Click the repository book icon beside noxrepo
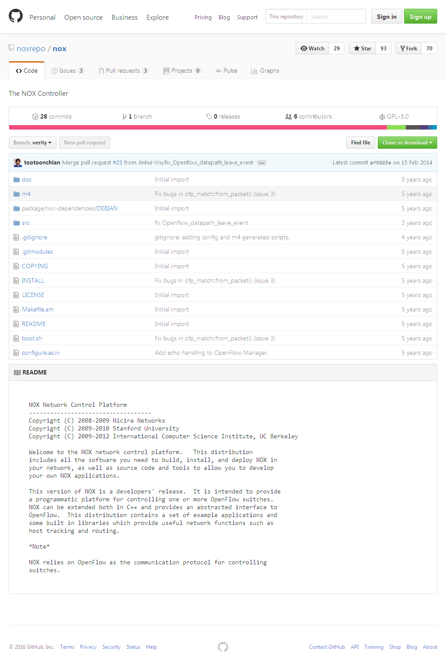The width and height of the screenshot is (446, 668). point(11,48)
